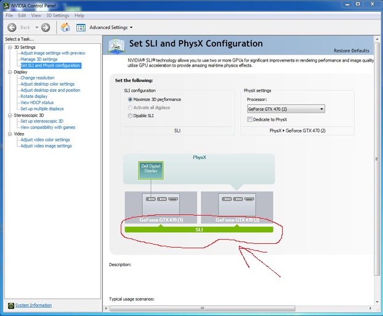This screenshot has height=316, width=383.
Task: Click the Advanced Settings view icon
Action: 81,28
